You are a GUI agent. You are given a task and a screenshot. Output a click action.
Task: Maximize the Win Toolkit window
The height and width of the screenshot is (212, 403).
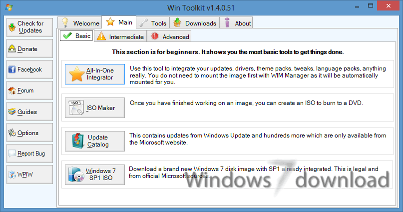click(371, 5)
